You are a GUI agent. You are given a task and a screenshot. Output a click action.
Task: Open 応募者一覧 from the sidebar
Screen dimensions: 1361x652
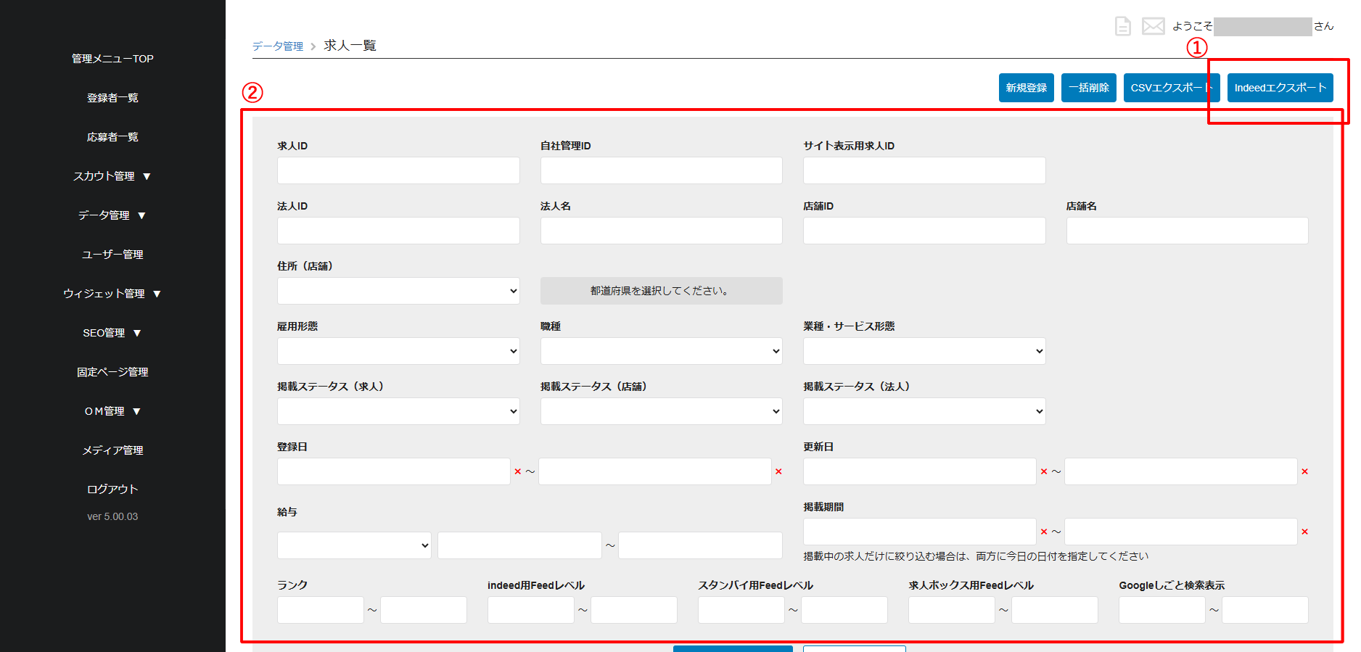tap(112, 137)
